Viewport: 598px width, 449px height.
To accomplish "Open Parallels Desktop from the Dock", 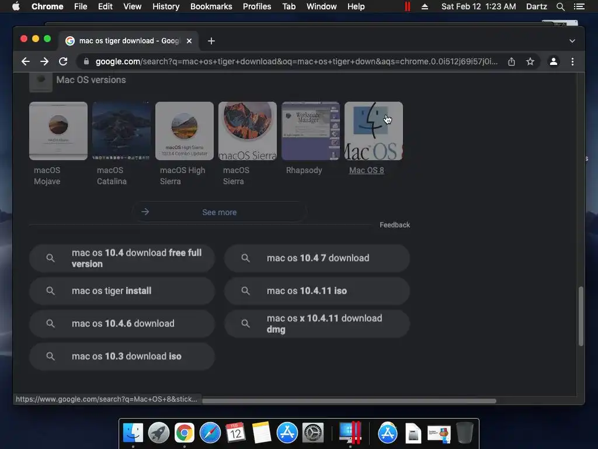I will click(x=350, y=433).
